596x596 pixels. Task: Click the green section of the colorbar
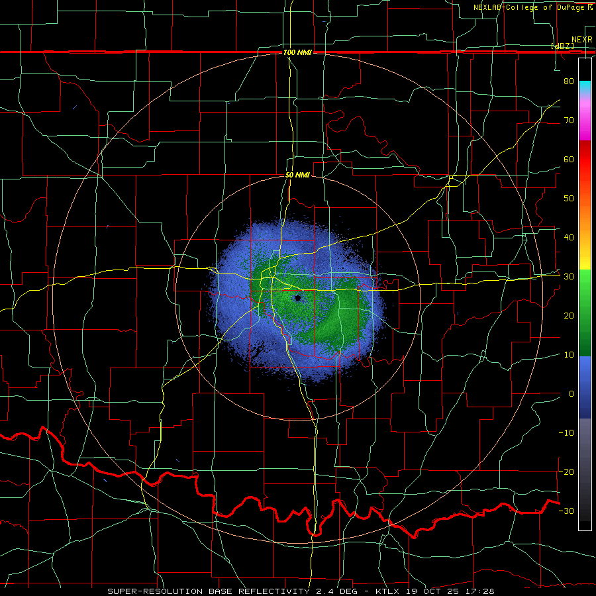click(585, 313)
